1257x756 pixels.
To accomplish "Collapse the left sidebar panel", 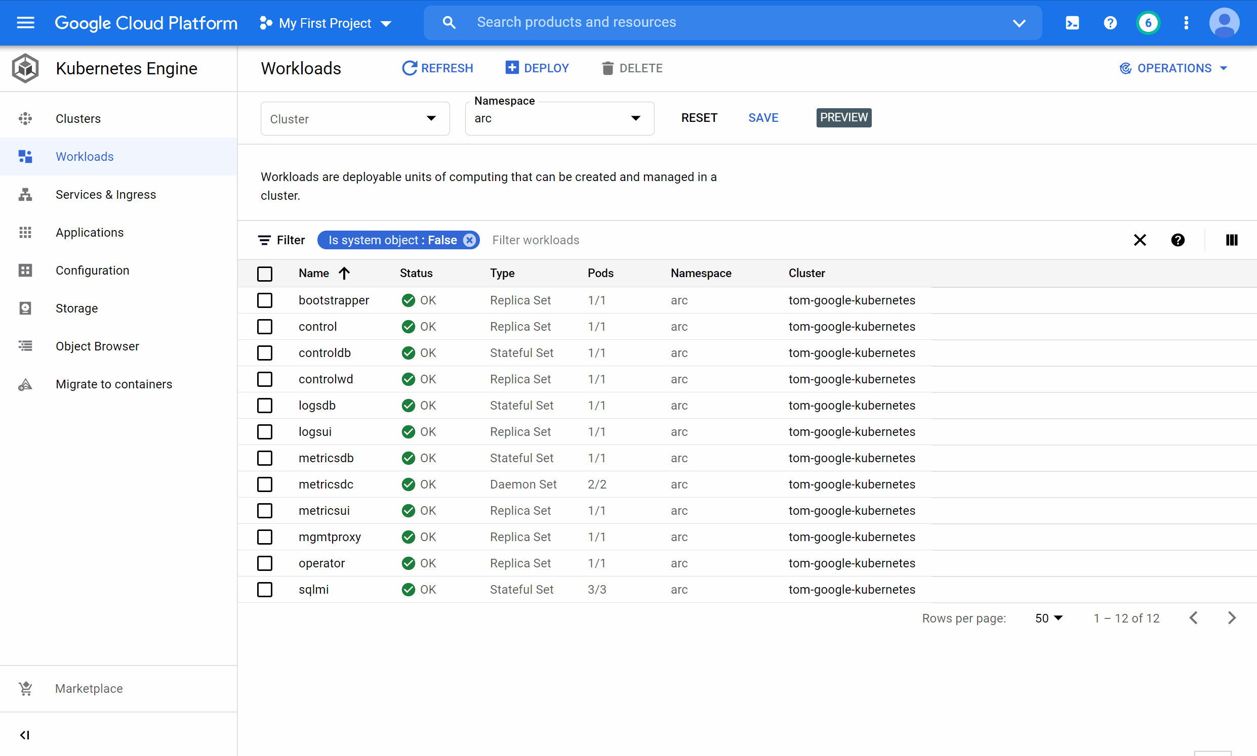I will [24, 735].
